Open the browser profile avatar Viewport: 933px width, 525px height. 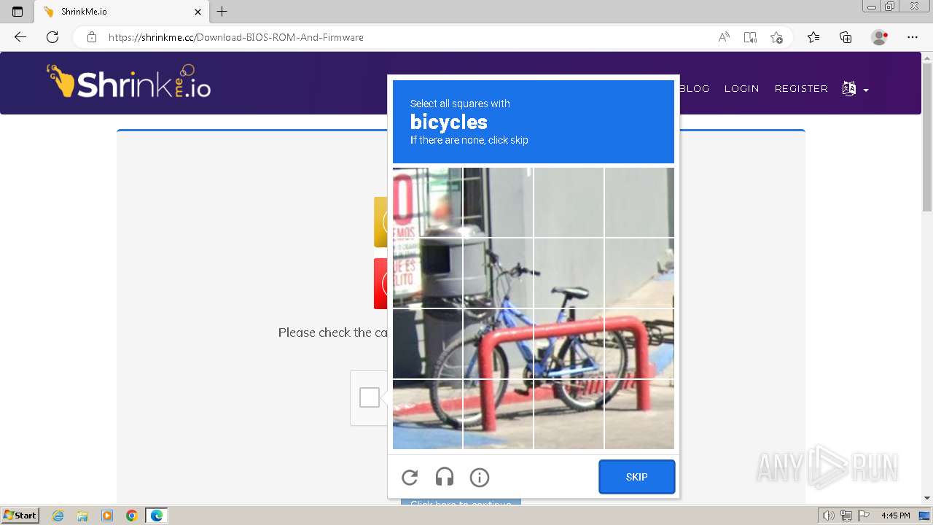pos(880,37)
